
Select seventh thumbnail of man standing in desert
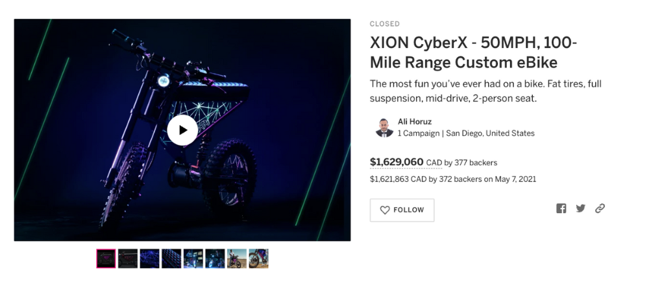pyautogui.click(x=237, y=258)
